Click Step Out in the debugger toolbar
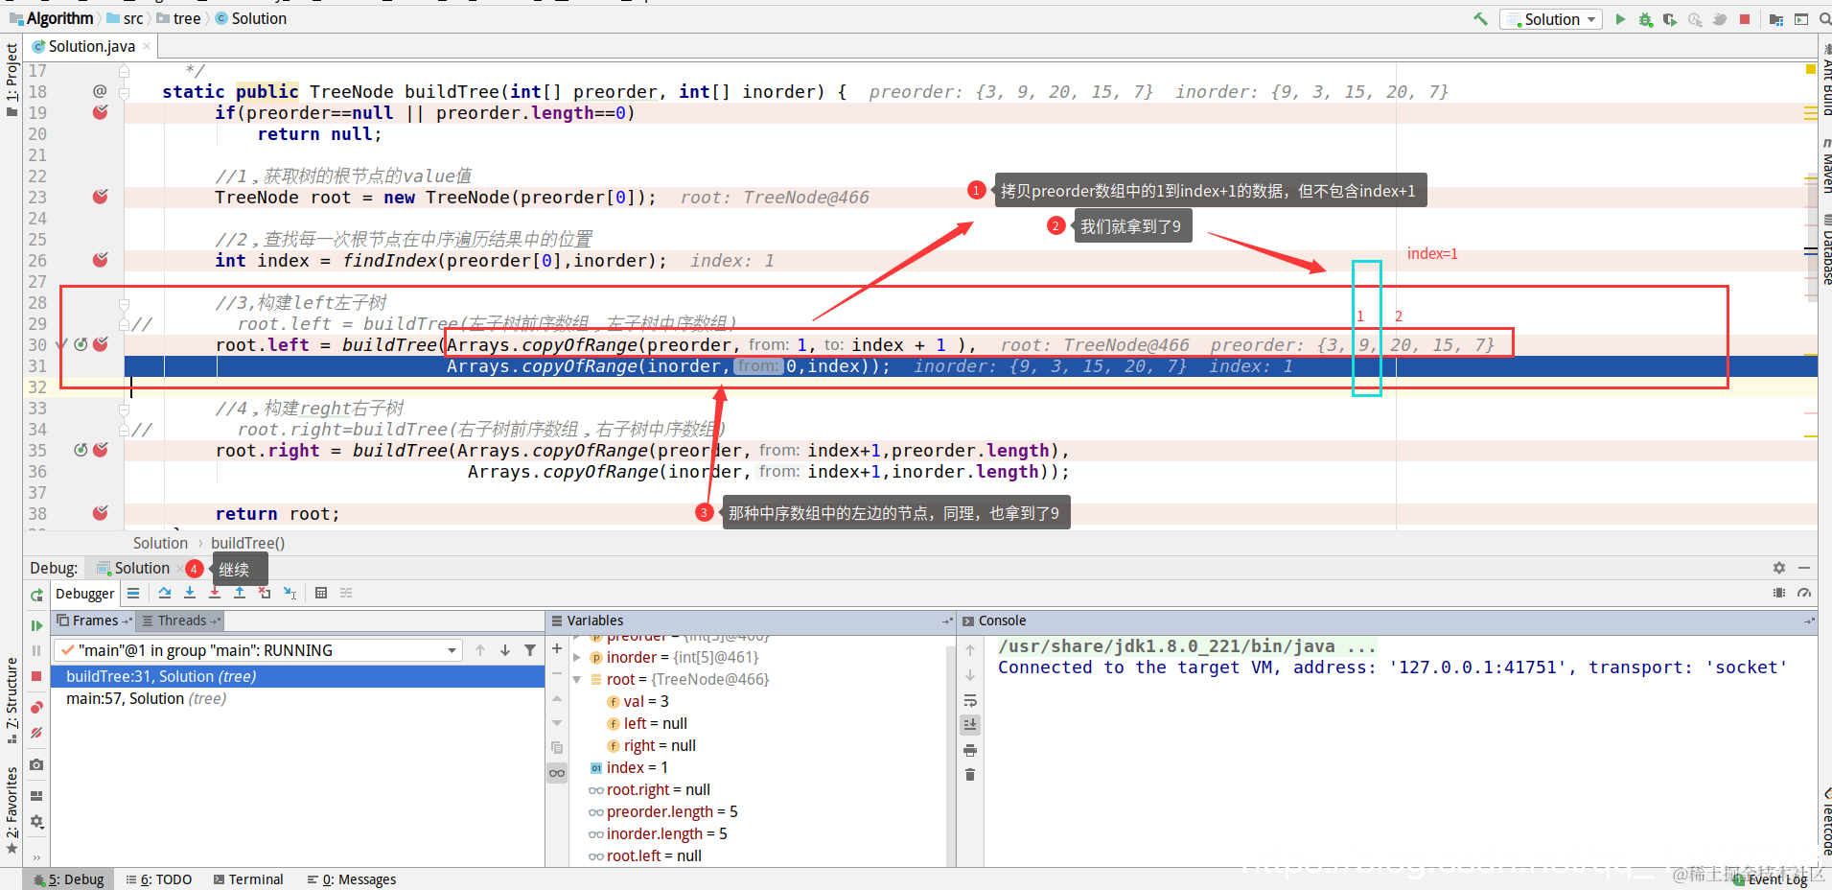Screen dimensions: 1832x890 (240, 594)
